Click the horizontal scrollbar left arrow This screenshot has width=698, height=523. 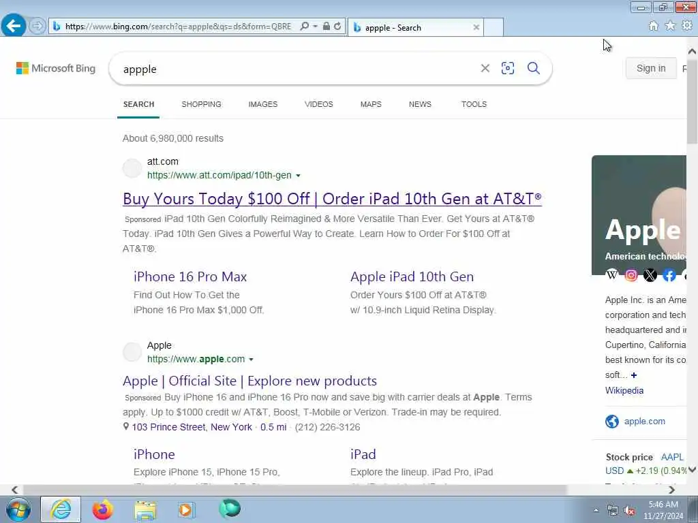(x=15, y=490)
